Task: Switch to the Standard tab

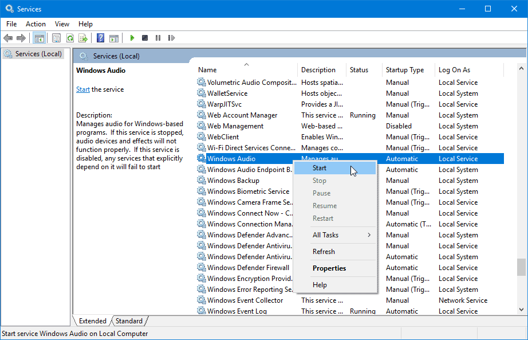Action: [x=129, y=321]
